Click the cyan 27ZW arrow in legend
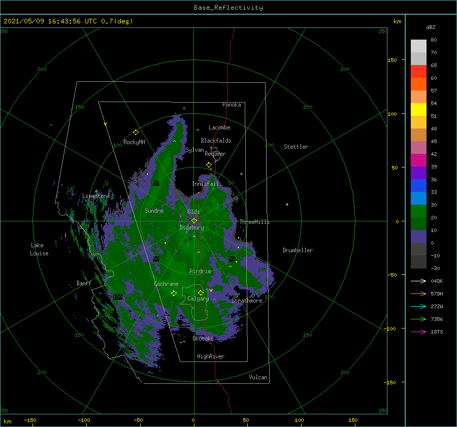This screenshot has width=457, height=427. point(418,306)
